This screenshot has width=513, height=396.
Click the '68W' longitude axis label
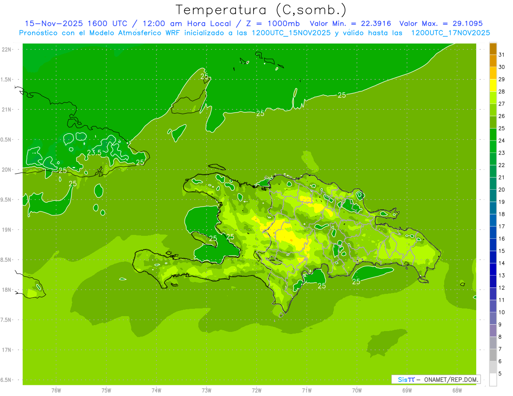click(457, 390)
